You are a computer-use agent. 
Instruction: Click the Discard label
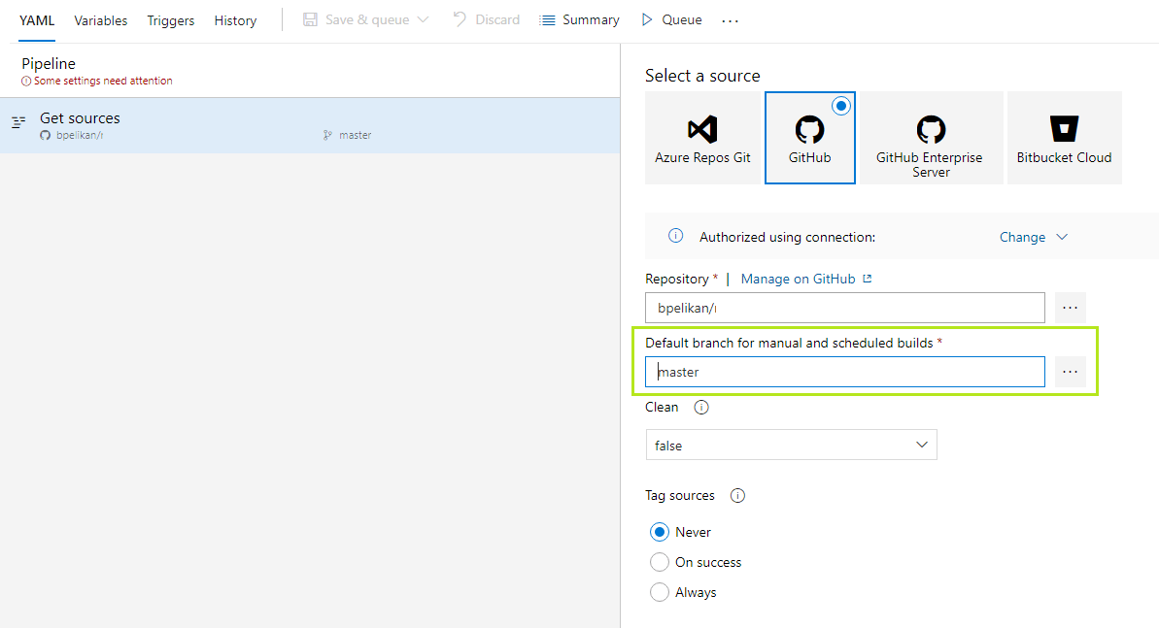click(497, 20)
